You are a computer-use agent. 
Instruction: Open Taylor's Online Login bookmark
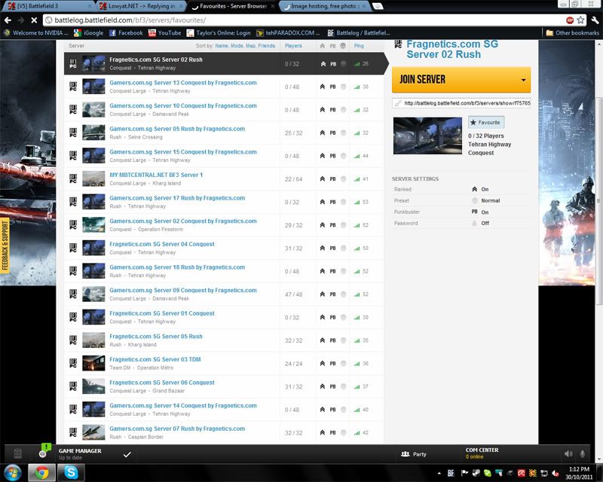pyautogui.click(x=219, y=32)
